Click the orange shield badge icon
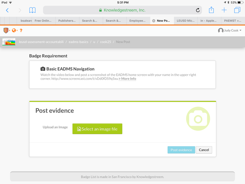Image resolution: width=245 pixels, height=184 pixels. tap(6, 30)
